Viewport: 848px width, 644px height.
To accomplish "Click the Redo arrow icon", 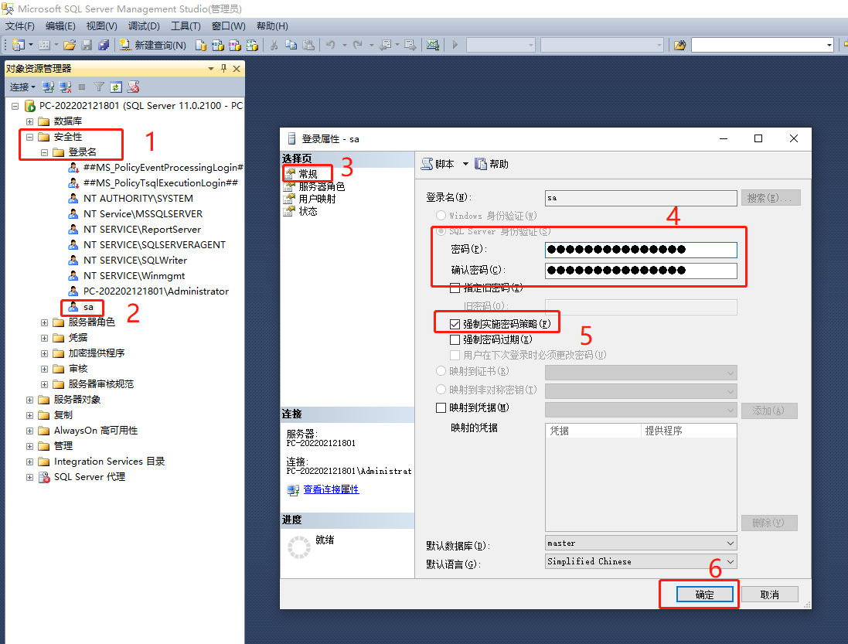I will (x=357, y=45).
